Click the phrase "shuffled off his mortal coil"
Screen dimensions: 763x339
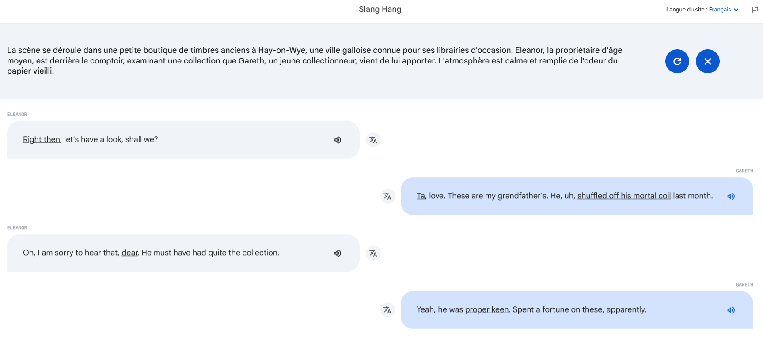pyautogui.click(x=624, y=196)
